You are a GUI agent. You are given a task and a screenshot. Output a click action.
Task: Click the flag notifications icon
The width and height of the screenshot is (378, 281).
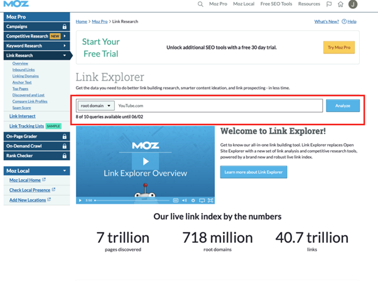tap(329, 4)
